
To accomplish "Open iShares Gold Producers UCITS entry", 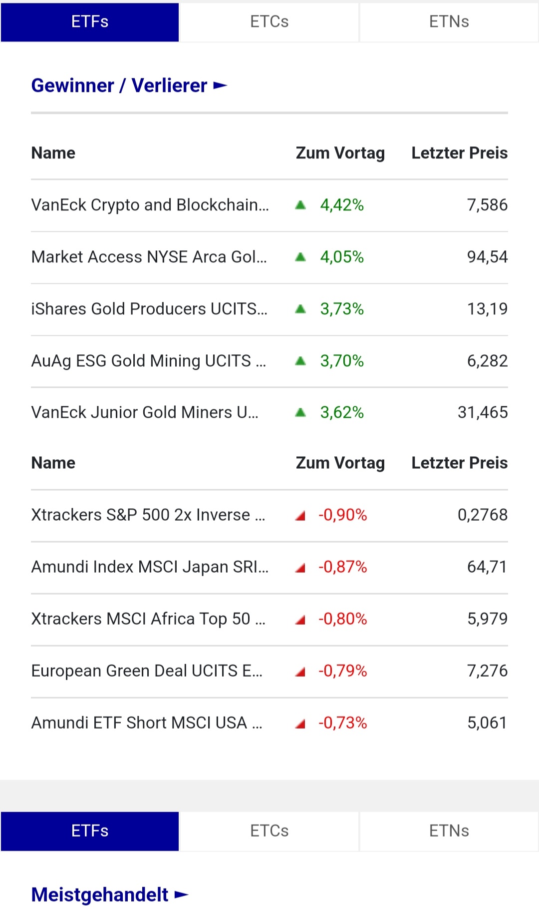I will (149, 309).
